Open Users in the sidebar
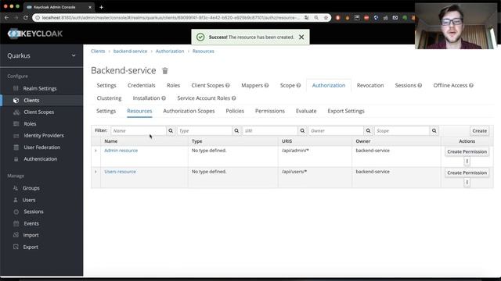Screen dimensions: 501x281 click(29, 200)
